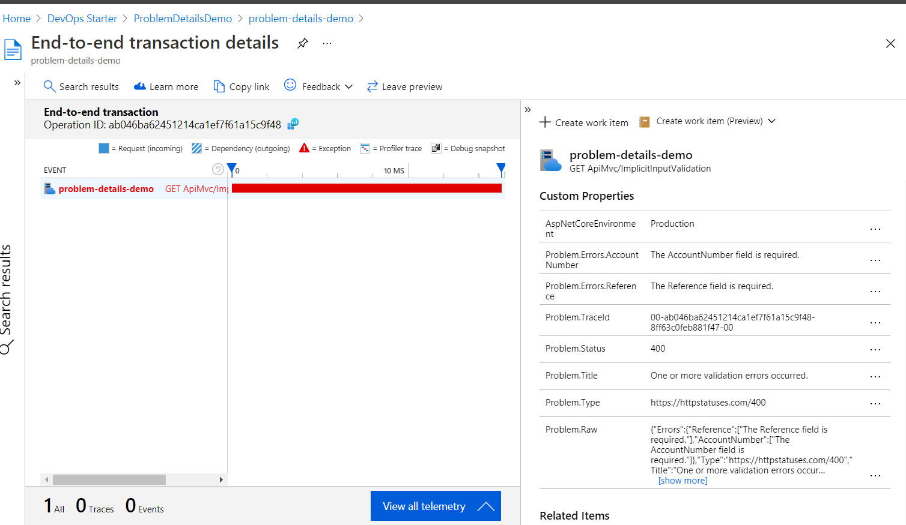Click the https://httpstatuses.com/400 value

(708, 403)
